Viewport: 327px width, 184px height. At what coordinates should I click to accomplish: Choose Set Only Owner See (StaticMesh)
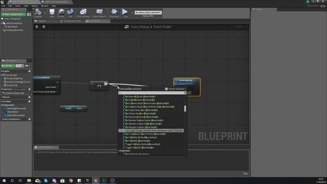coord(142,110)
